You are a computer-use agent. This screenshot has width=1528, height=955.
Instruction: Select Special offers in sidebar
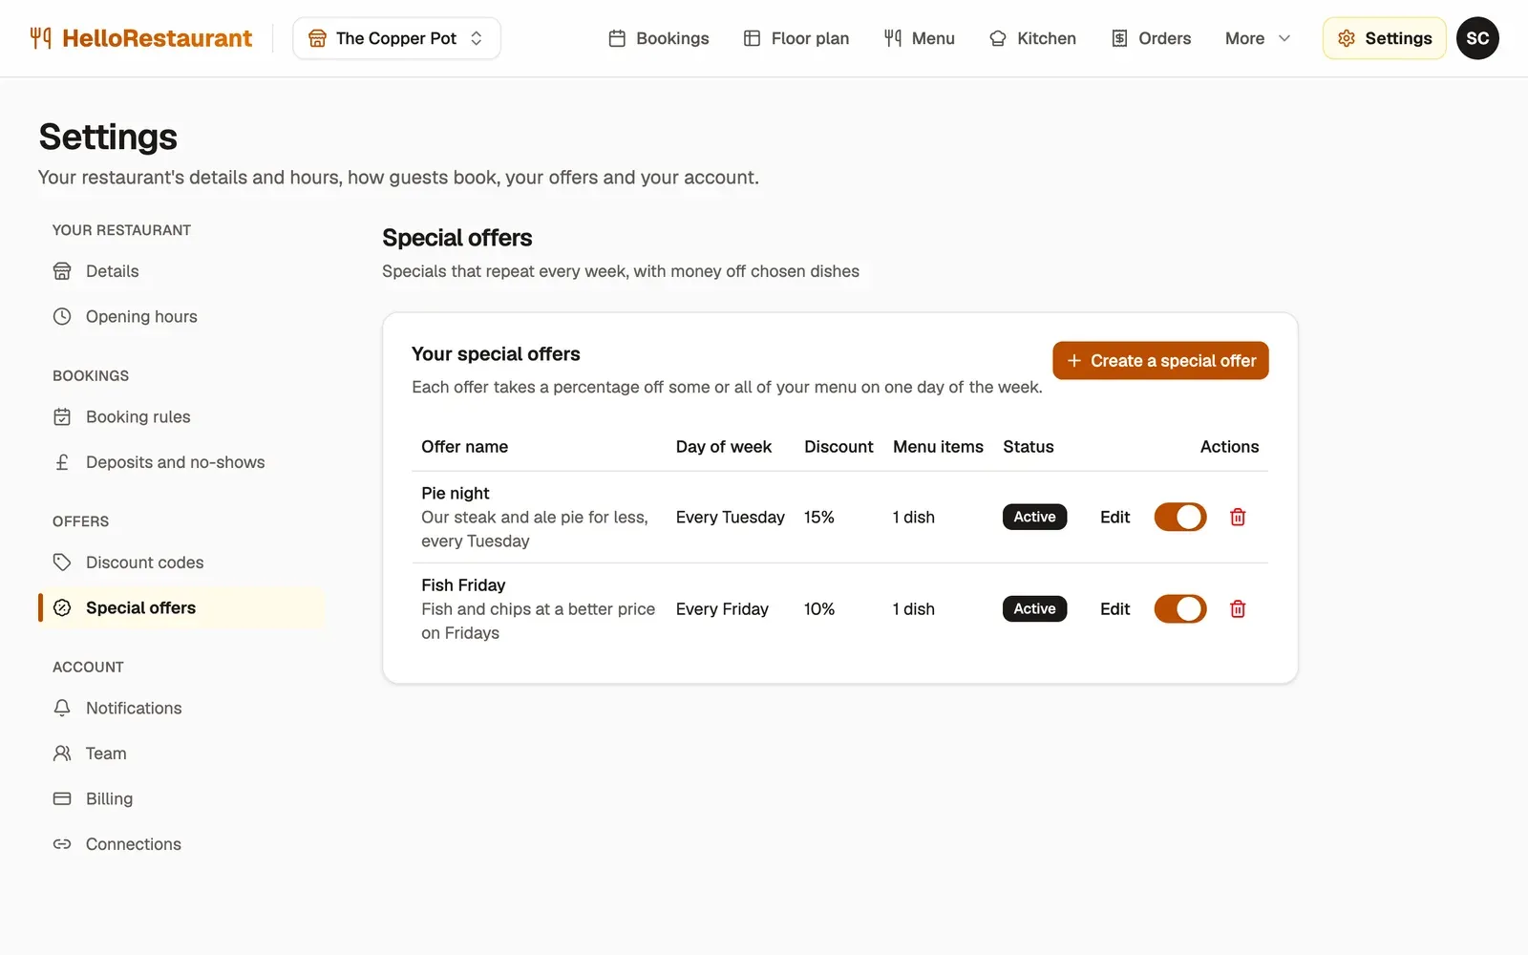point(181,607)
